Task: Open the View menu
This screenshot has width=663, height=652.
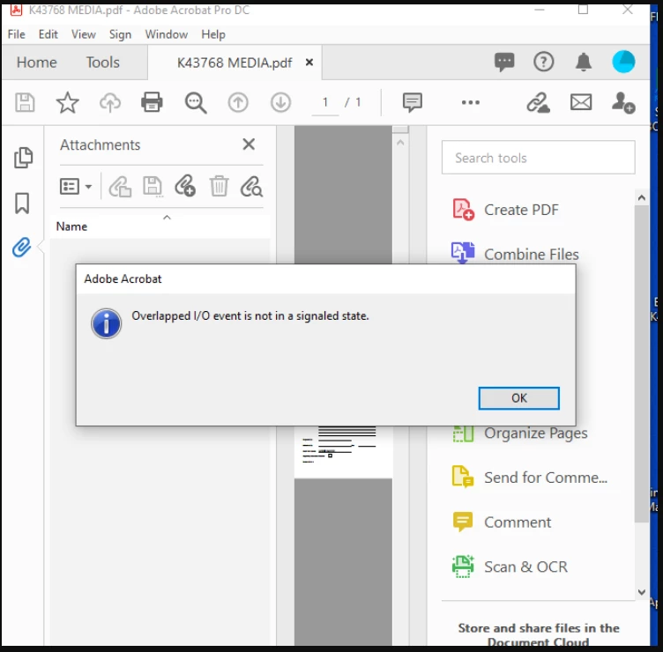Action: (x=83, y=34)
